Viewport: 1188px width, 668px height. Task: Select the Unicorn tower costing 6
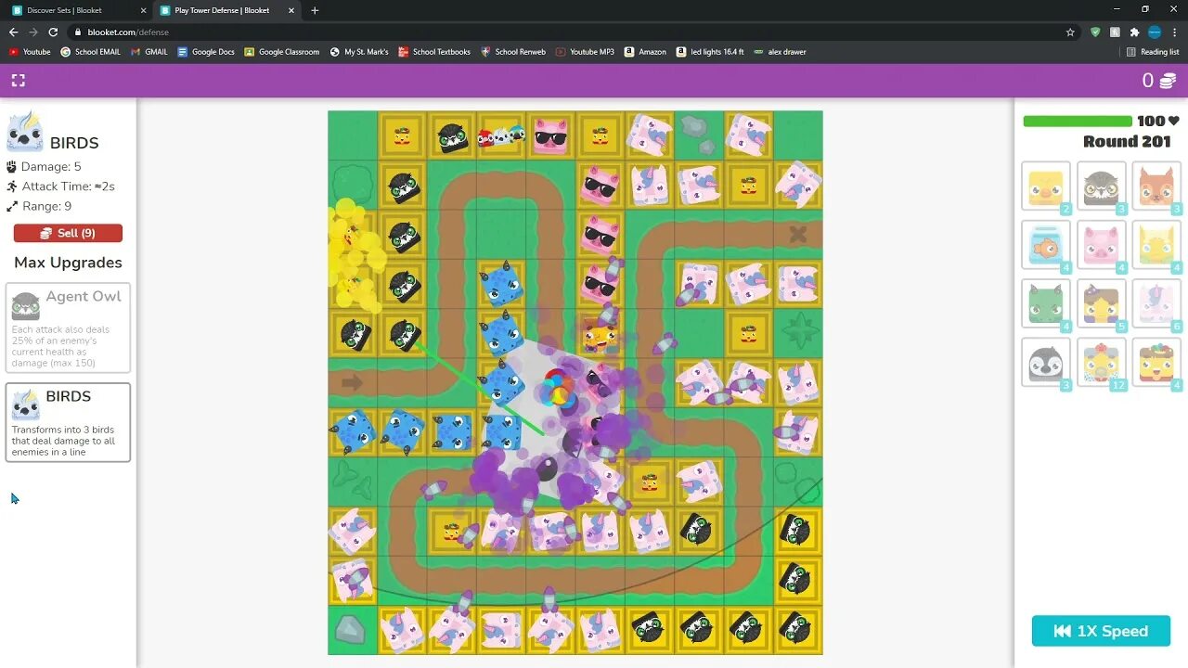[1156, 304]
